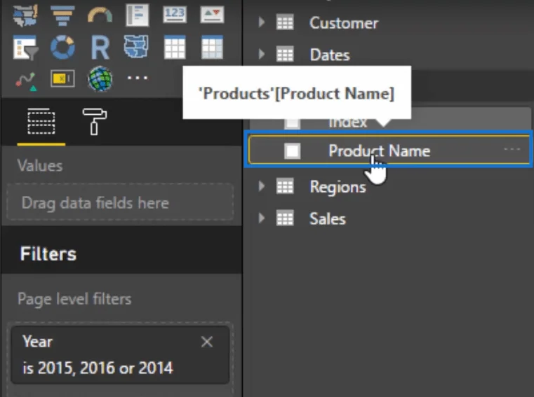Click the Customer table name
This screenshot has height=397, width=534.
344,23
